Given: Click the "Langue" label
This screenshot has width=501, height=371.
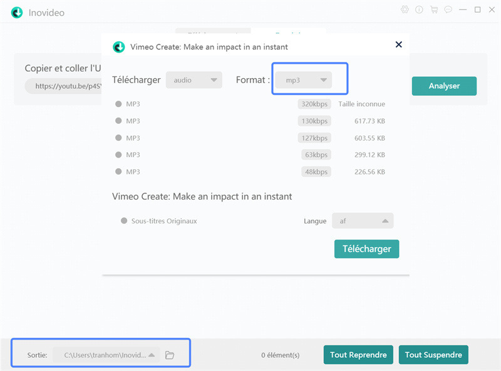Looking at the screenshot, I should (315, 221).
